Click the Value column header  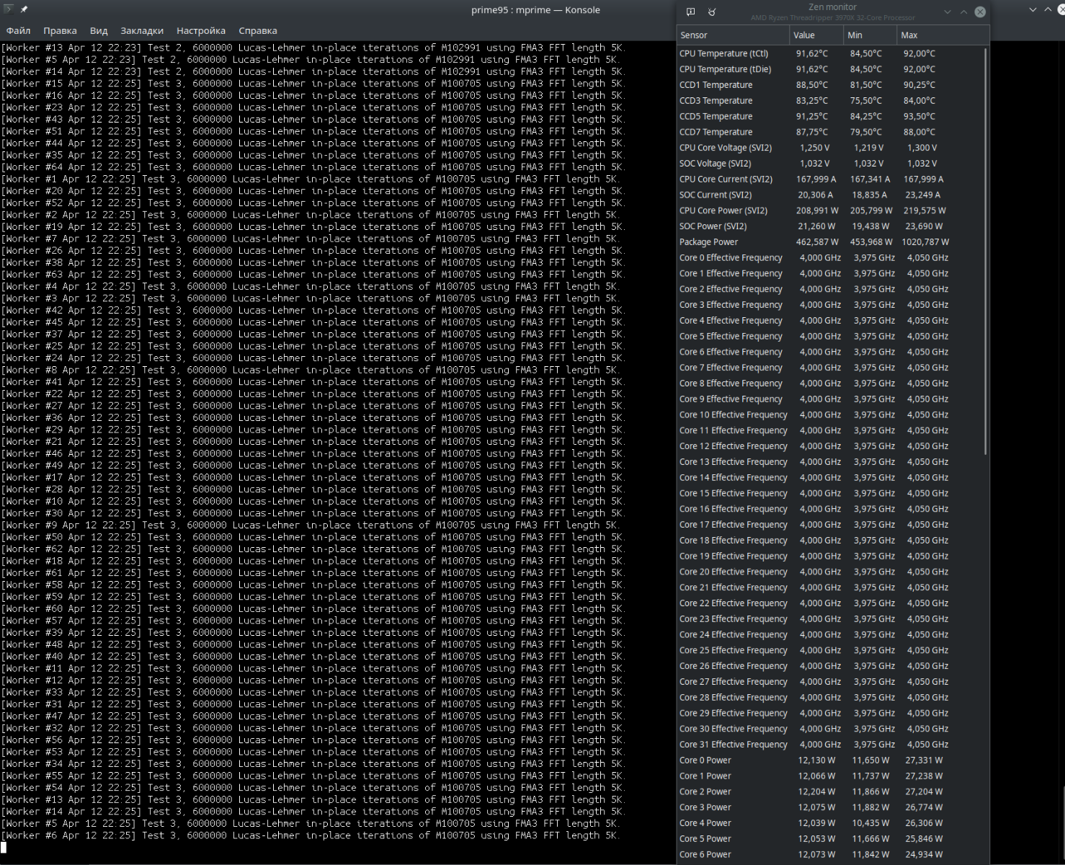[x=817, y=35]
